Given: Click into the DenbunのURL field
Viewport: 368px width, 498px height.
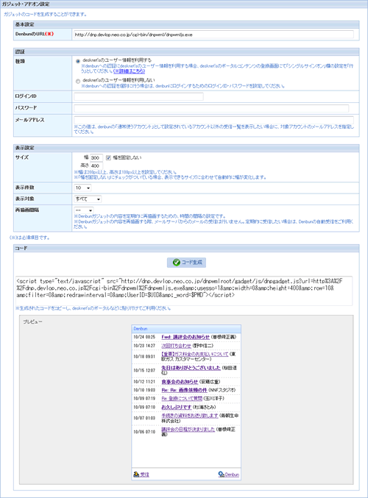Looking at the screenshot, I should pos(213,35).
